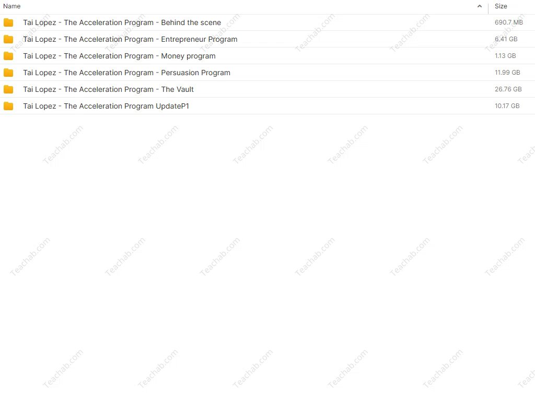Click the 26.76 GB size value

pos(508,89)
